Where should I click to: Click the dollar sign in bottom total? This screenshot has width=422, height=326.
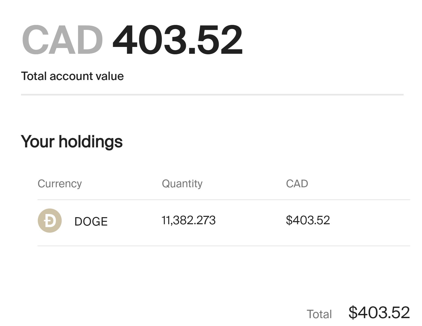(353, 312)
